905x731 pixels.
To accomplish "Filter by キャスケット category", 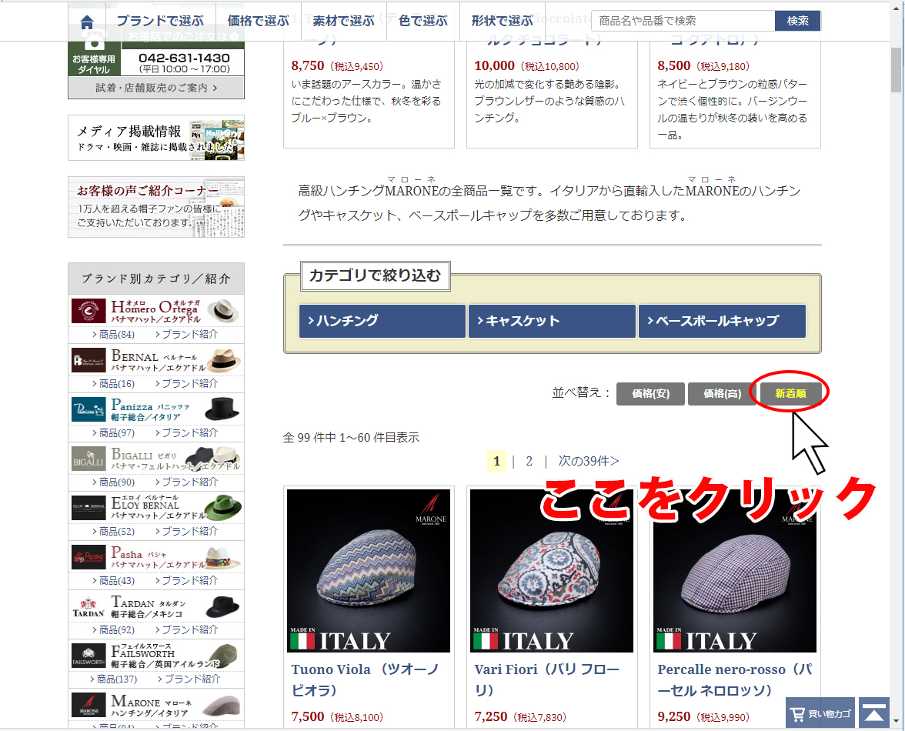I will 552,321.
